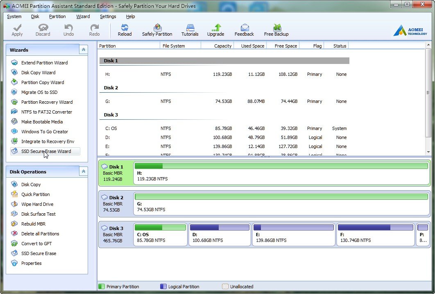Collapse the Wizards panel
Viewport: 435px width, 294px height.
tap(84, 50)
